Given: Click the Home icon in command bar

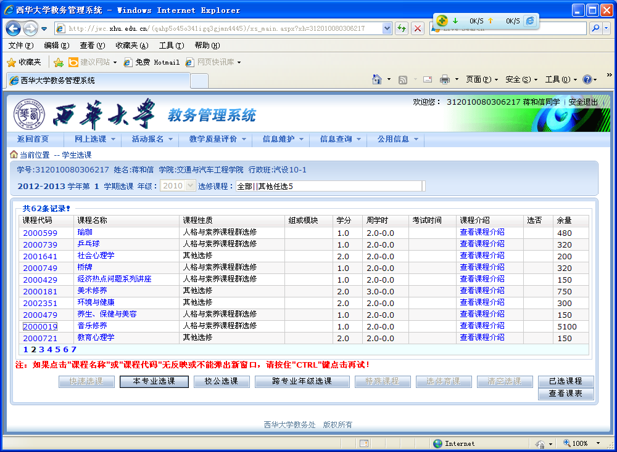Looking at the screenshot, I should pyautogui.click(x=377, y=79).
